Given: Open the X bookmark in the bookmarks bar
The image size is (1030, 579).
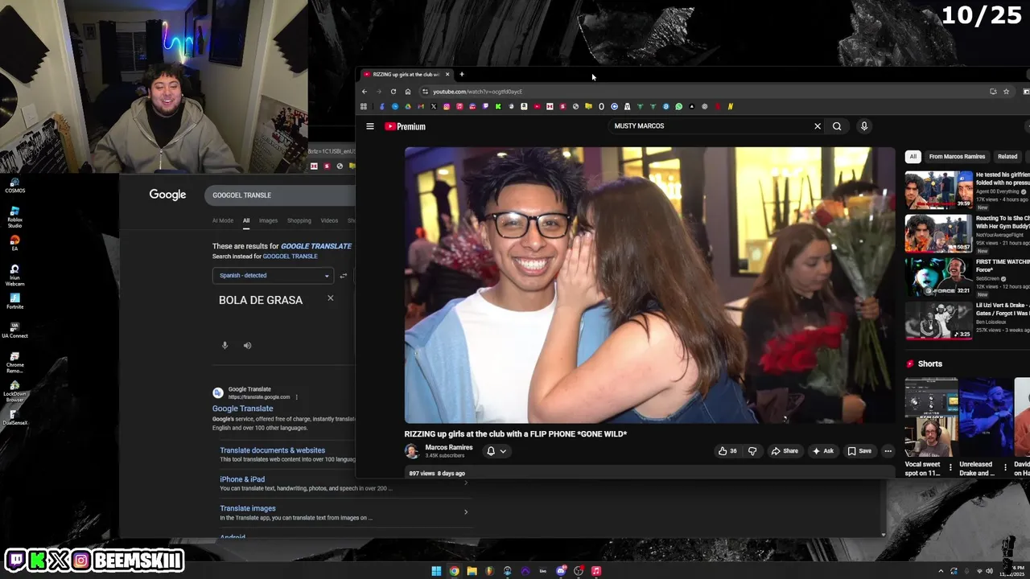Looking at the screenshot, I should [x=434, y=106].
